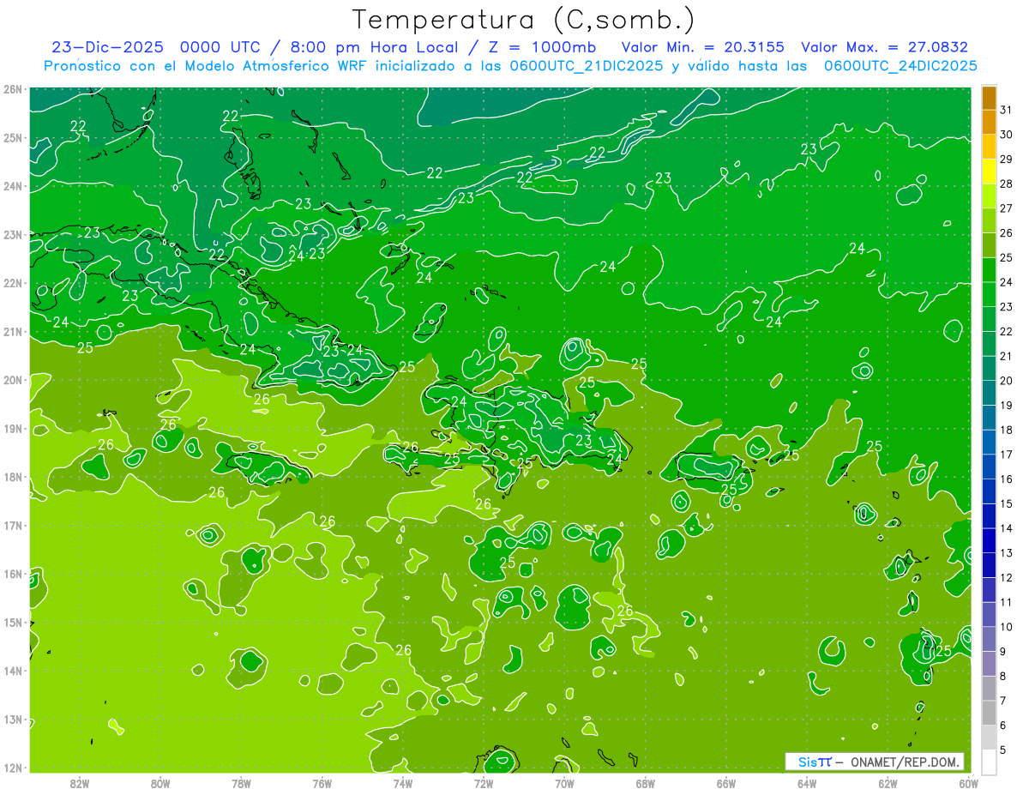Click the '0000 UTC' time text
Viewport: 1029px width, 795px height.
pos(219,48)
